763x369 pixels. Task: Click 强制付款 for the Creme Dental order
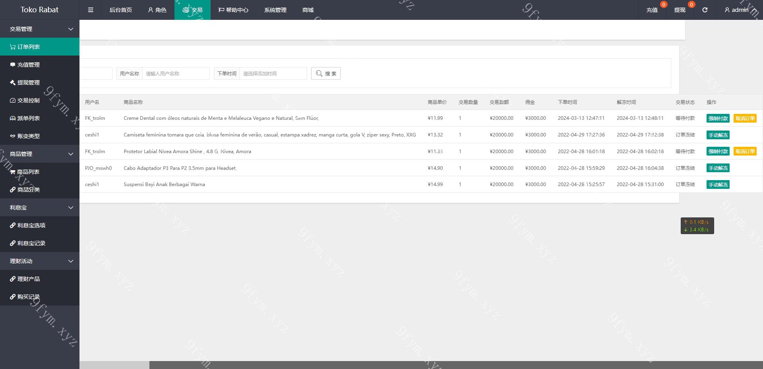click(x=718, y=118)
